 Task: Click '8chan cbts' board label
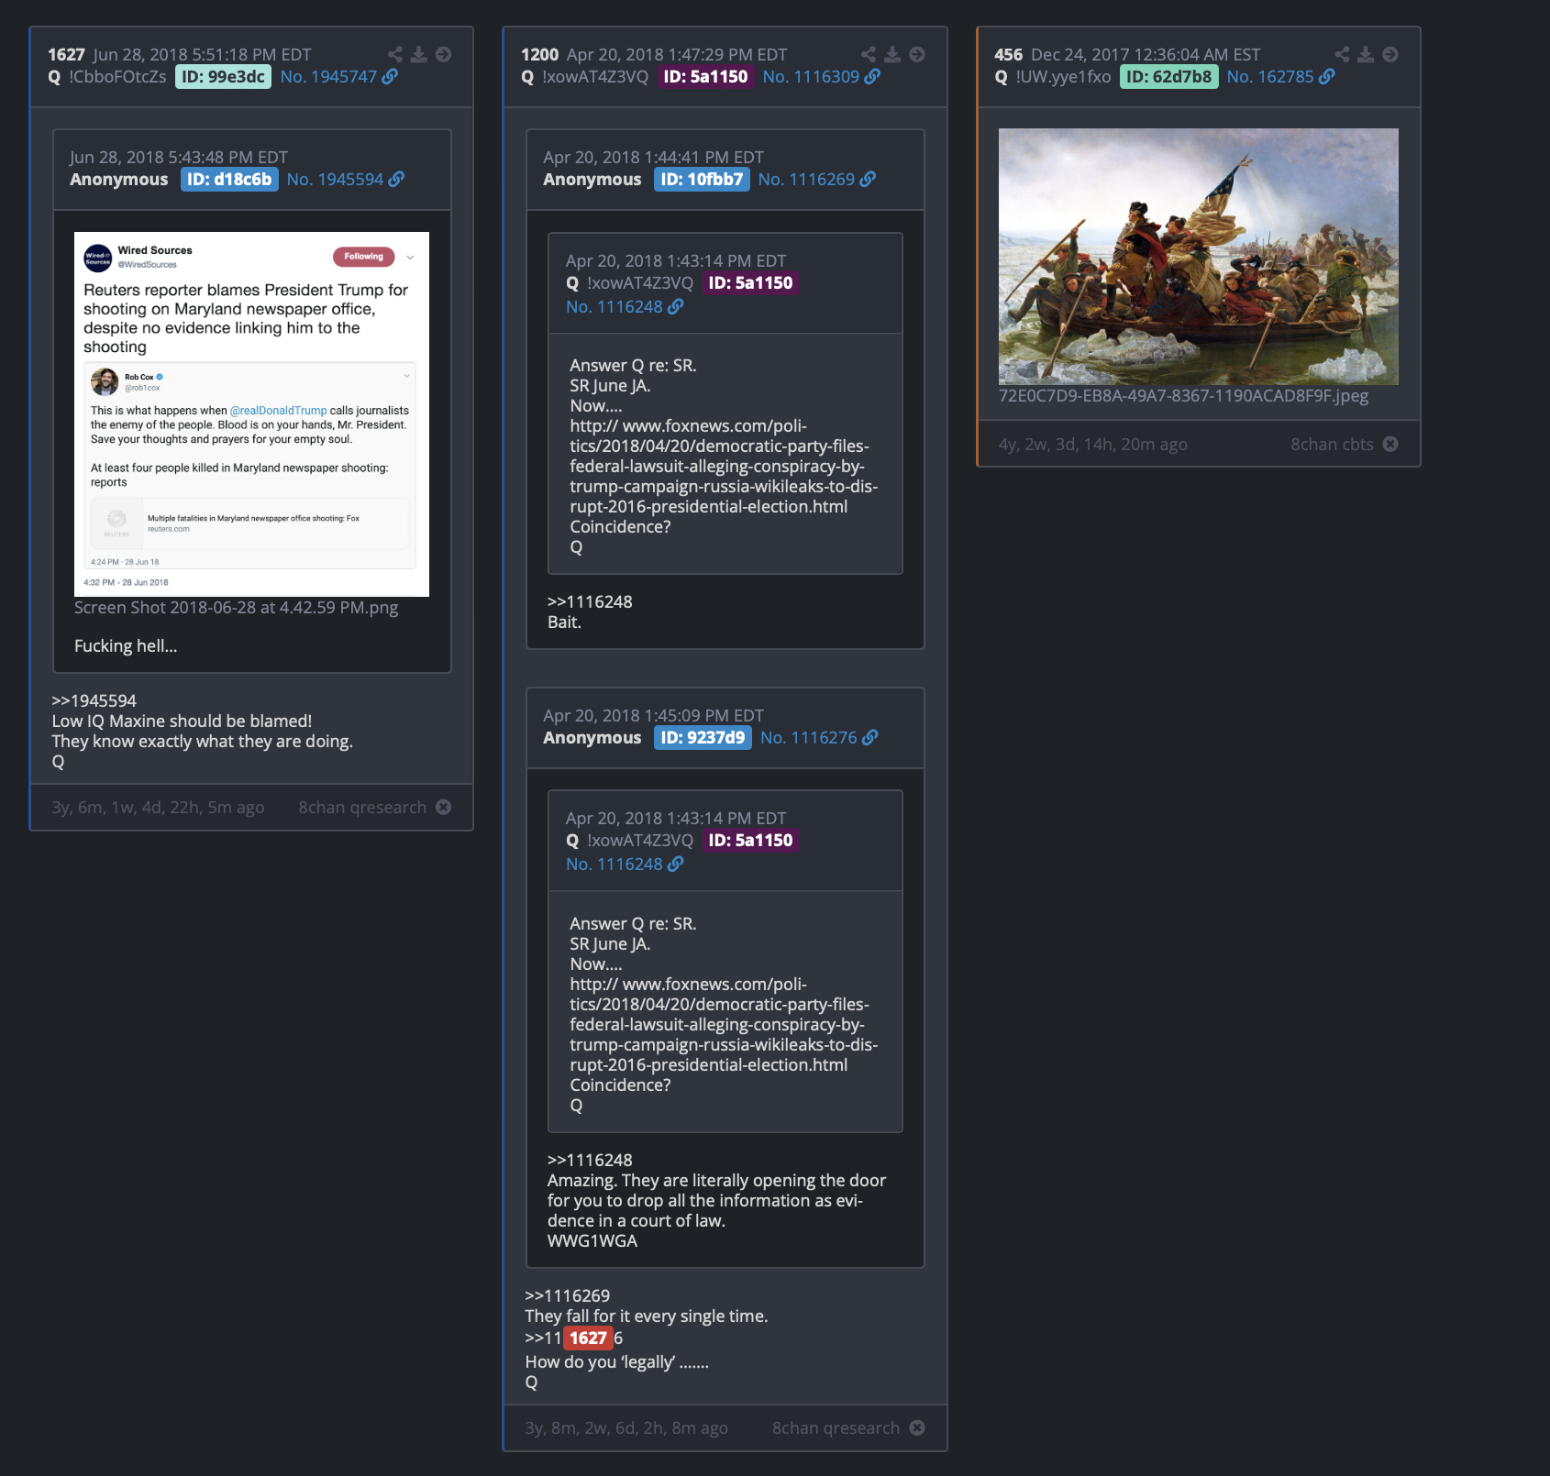point(1332,444)
